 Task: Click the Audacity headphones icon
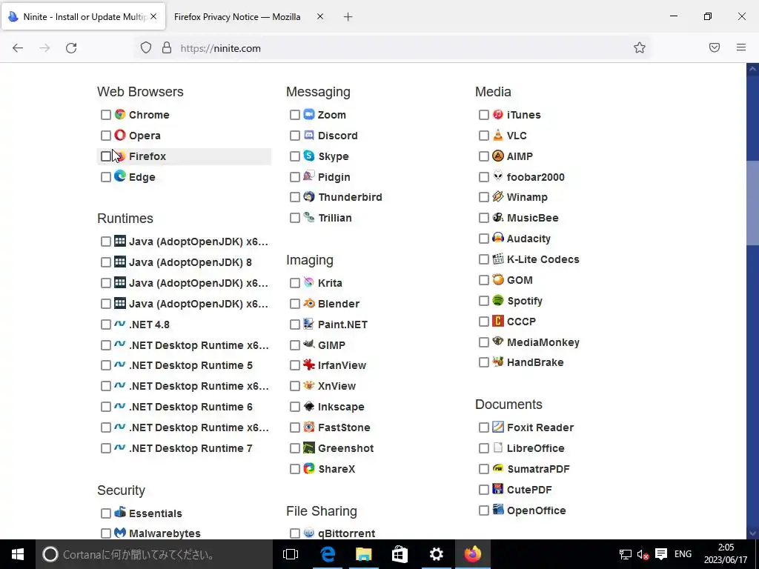(x=498, y=238)
